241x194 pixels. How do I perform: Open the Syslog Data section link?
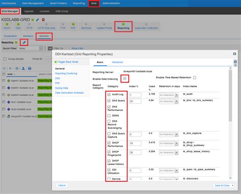pyautogui.click(x=62, y=88)
